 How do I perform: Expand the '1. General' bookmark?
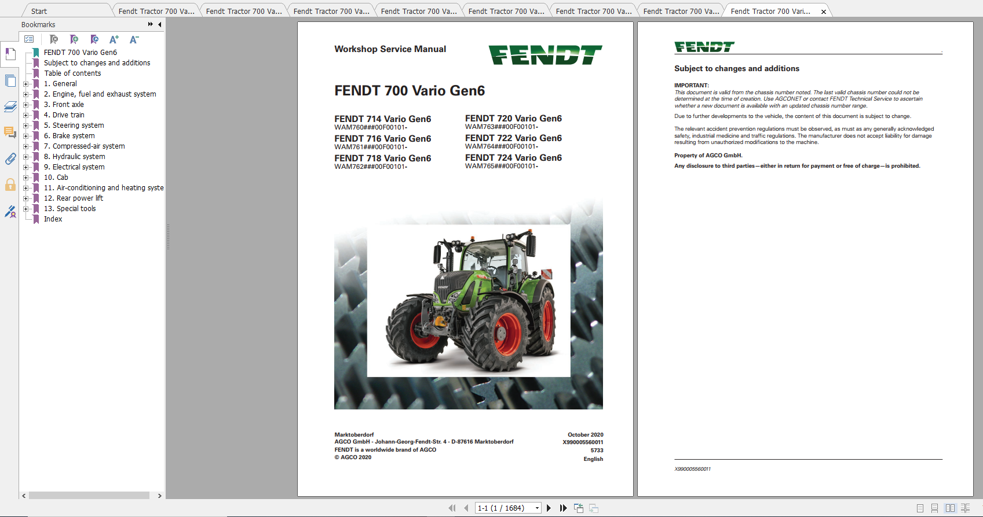25,84
